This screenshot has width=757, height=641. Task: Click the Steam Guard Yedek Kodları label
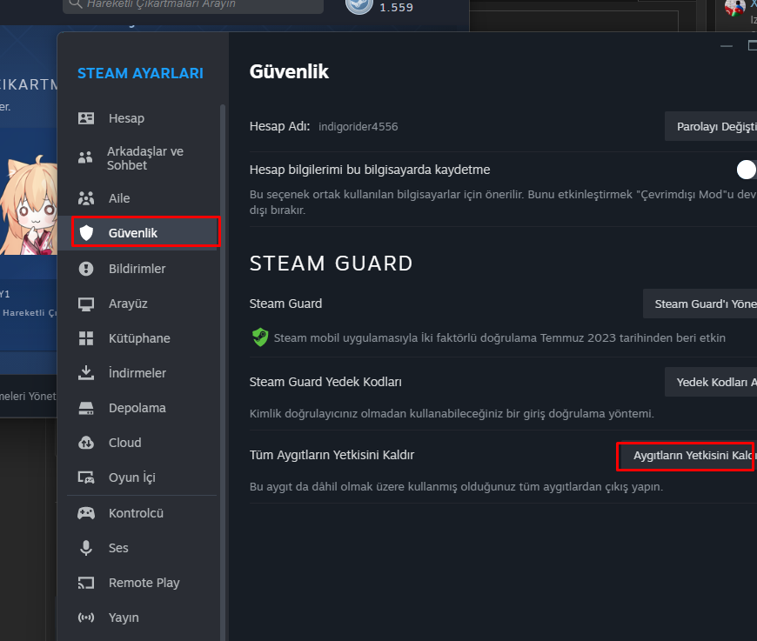325,382
